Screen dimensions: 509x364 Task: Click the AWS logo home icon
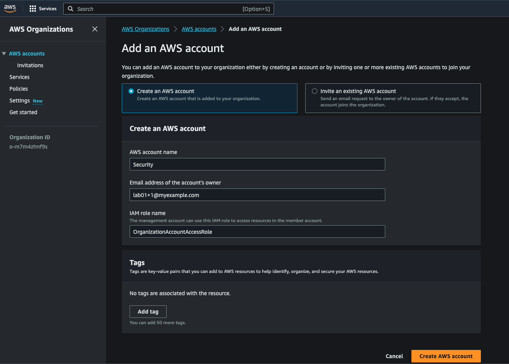pos(10,9)
